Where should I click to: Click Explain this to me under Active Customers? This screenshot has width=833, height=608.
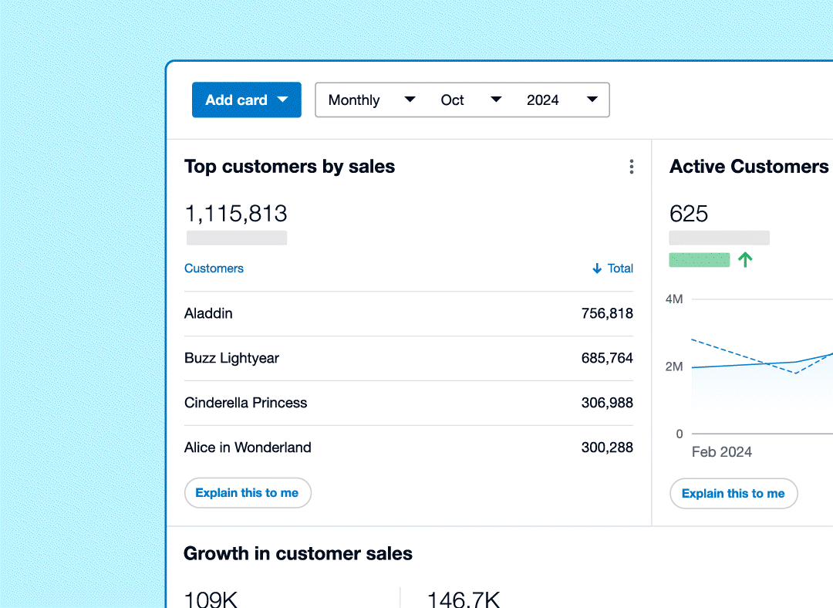(x=733, y=494)
